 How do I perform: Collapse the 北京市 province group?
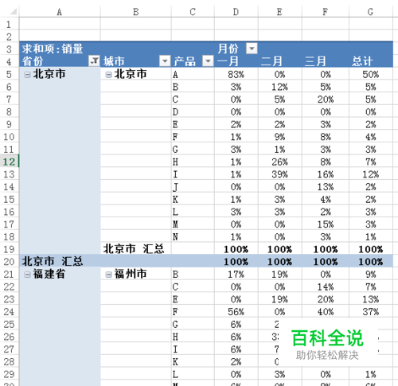pos(27,75)
